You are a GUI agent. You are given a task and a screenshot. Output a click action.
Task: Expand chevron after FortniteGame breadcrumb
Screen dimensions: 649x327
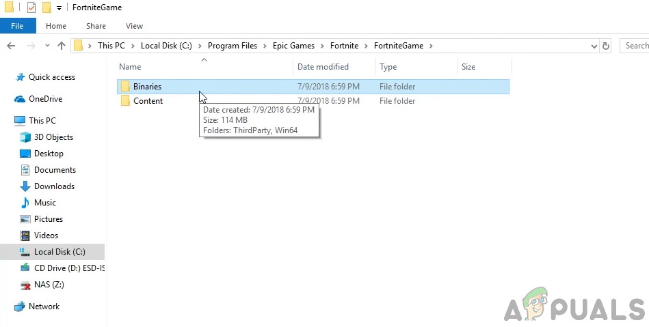(x=432, y=46)
